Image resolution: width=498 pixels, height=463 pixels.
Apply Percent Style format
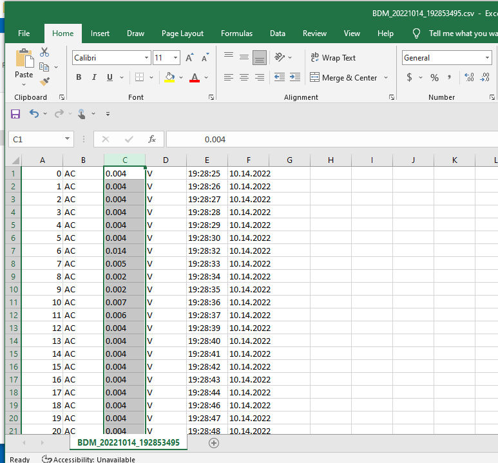coord(434,77)
